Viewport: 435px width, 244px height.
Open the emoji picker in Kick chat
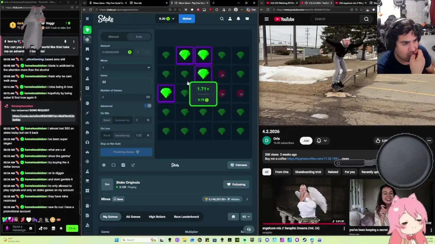click(x=31, y=228)
